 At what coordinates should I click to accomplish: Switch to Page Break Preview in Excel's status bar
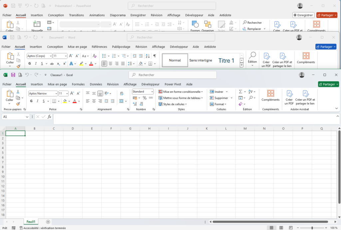click(x=291, y=228)
